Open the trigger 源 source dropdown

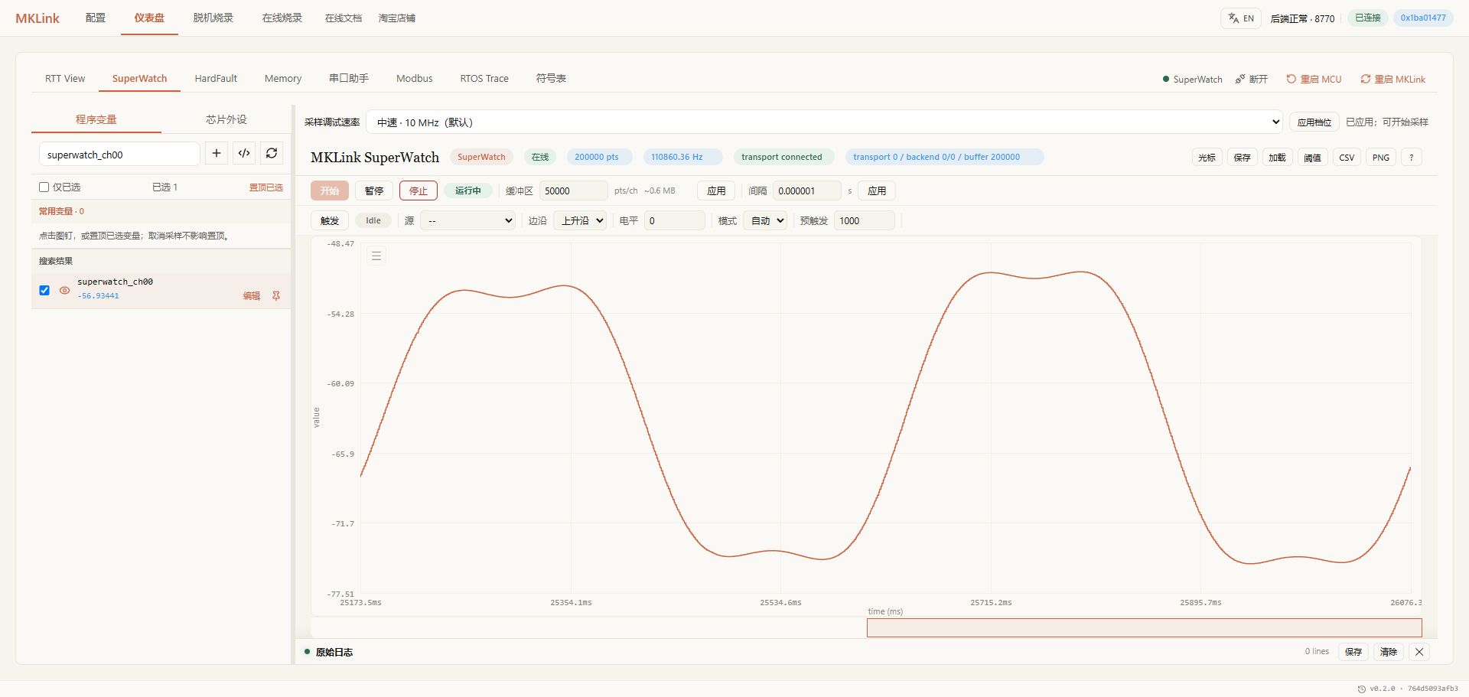click(468, 221)
